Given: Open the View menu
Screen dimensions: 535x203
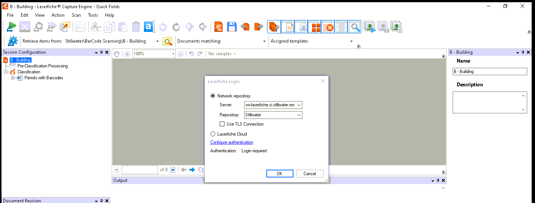Looking at the screenshot, I should (40, 15).
